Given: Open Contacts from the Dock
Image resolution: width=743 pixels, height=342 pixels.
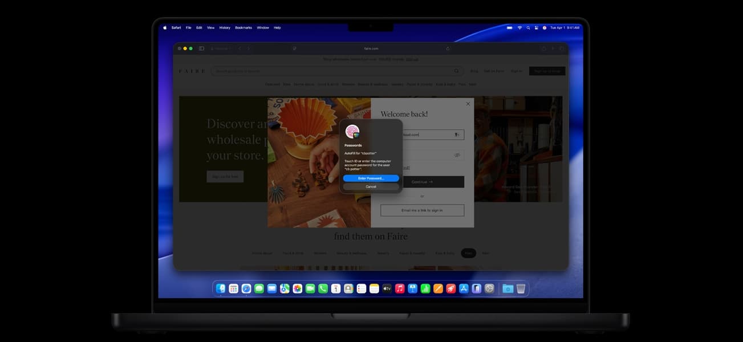Looking at the screenshot, I should 348,289.
